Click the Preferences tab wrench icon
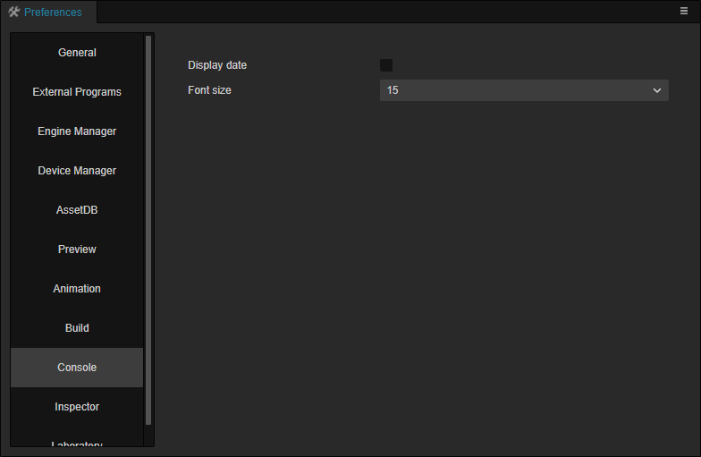The image size is (701, 457). click(14, 13)
